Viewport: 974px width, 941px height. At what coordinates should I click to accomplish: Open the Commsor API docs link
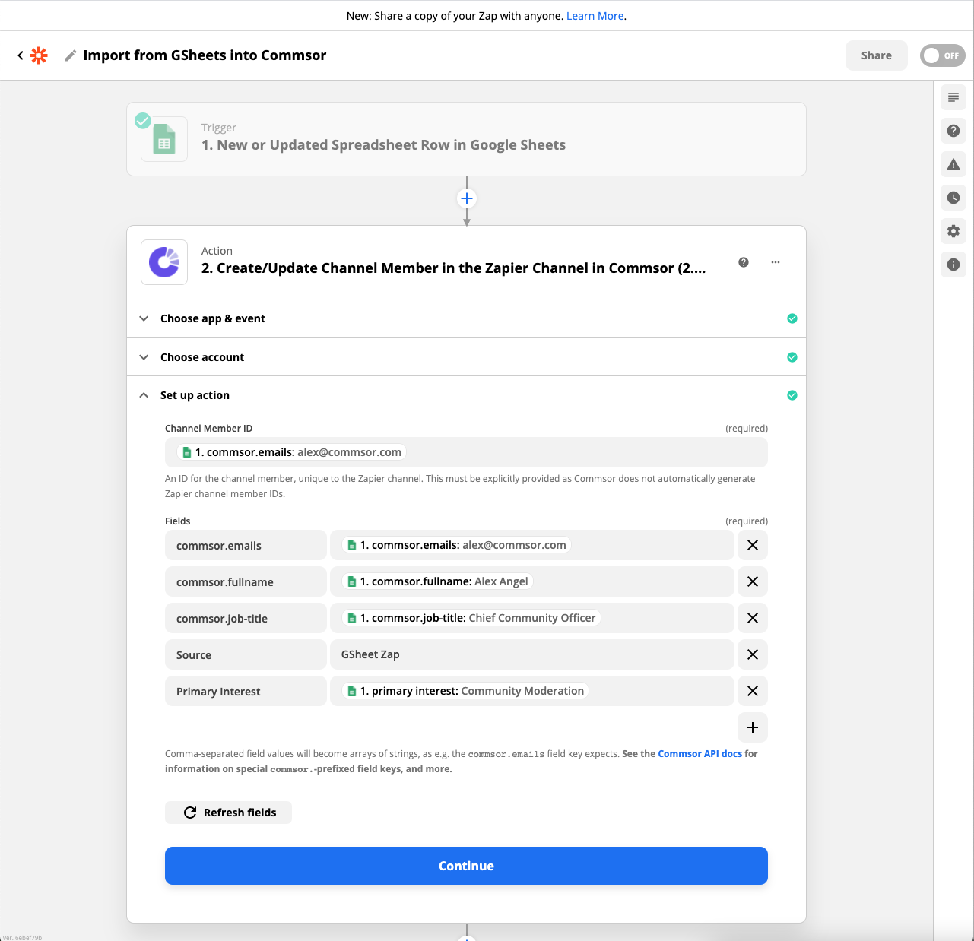(x=700, y=754)
